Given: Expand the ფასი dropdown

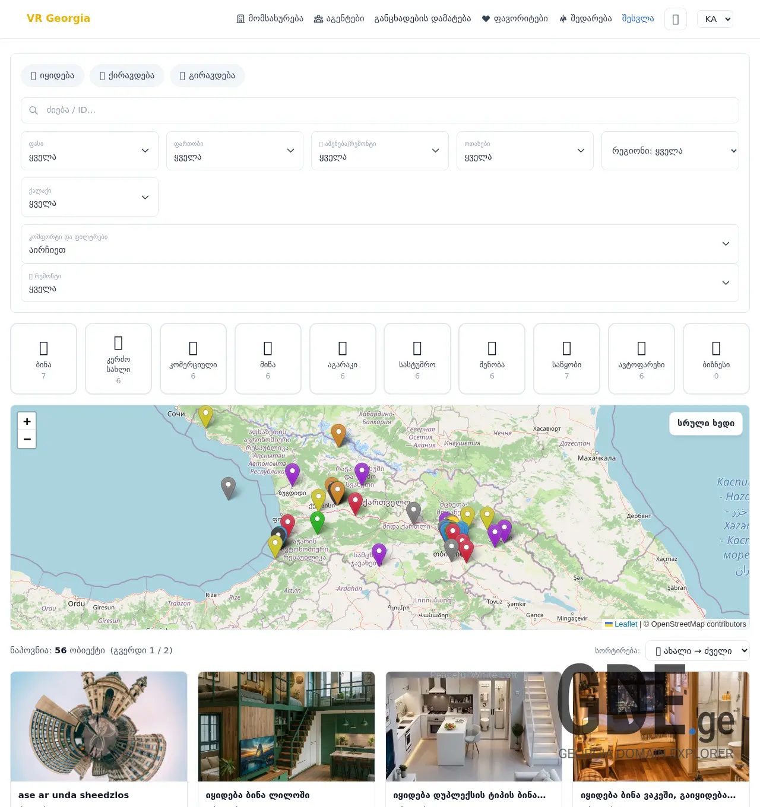Looking at the screenshot, I should (90, 151).
